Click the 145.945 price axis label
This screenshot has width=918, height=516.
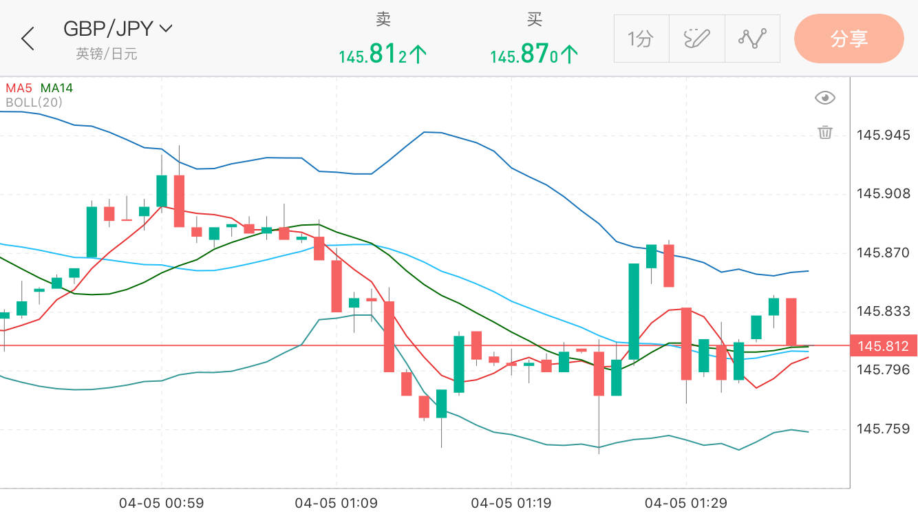883,135
